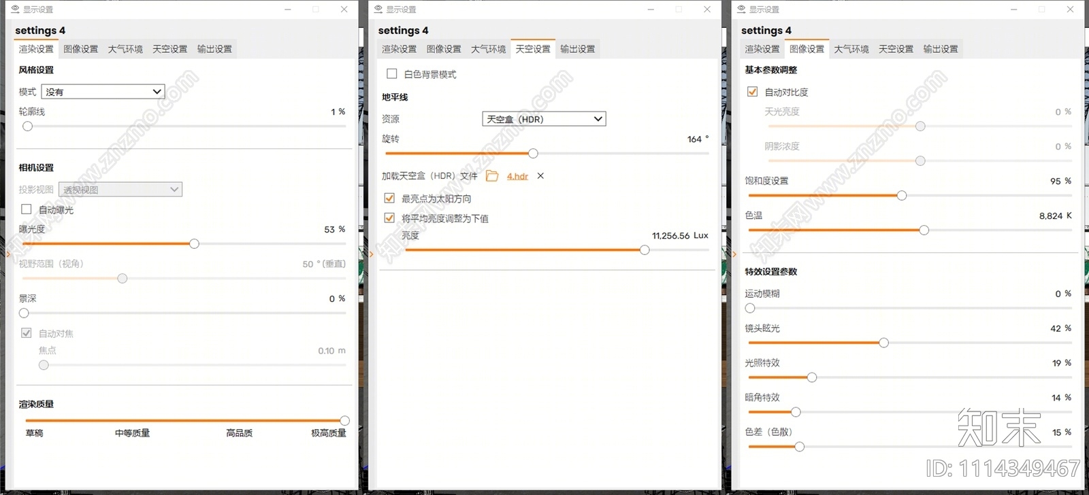This screenshot has height=495, width=1089.
Task: Select 大气环境 tab in middle window
Action: point(488,49)
